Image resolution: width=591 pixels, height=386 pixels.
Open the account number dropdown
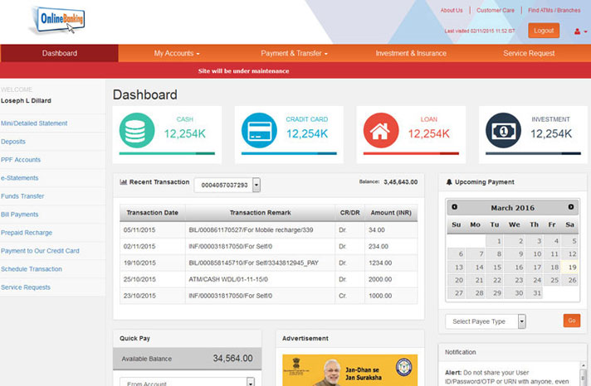point(256,185)
